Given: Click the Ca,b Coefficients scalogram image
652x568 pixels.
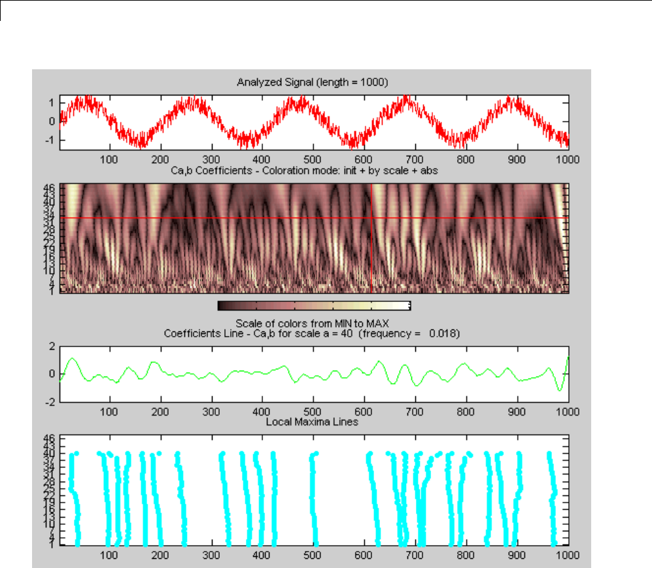Looking at the screenshot, I should pyautogui.click(x=315, y=239).
